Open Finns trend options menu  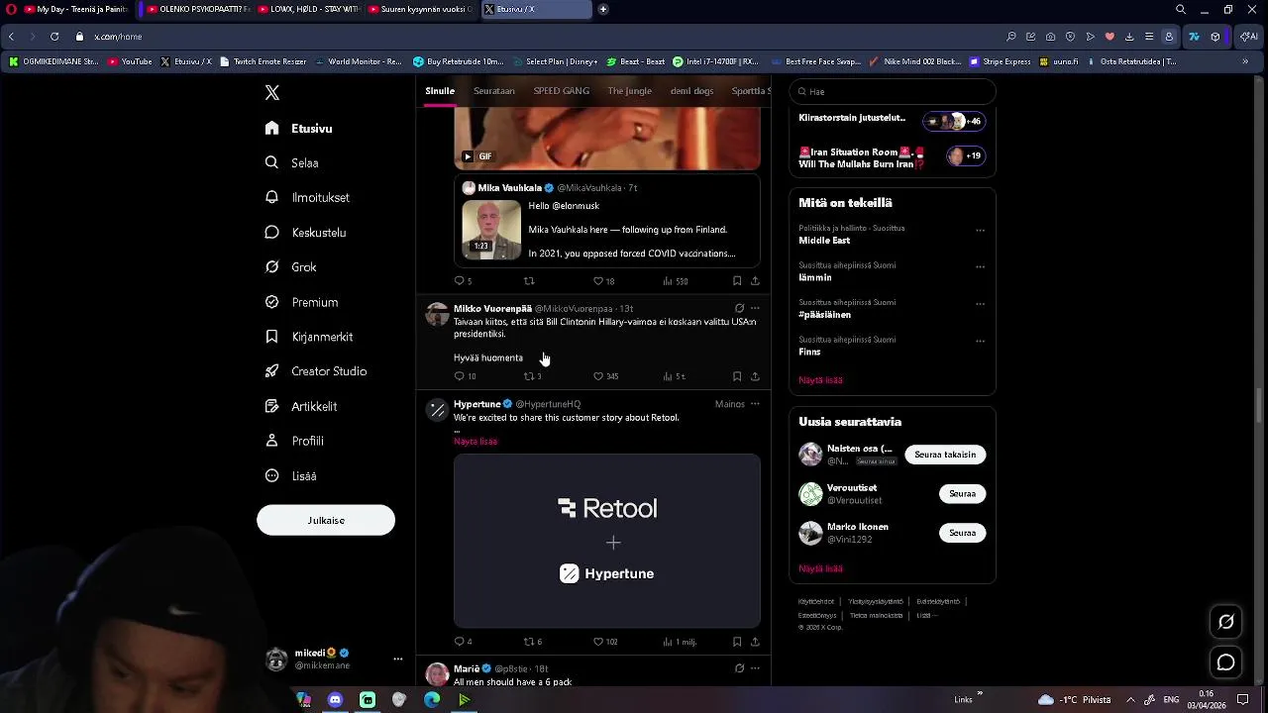(x=980, y=341)
